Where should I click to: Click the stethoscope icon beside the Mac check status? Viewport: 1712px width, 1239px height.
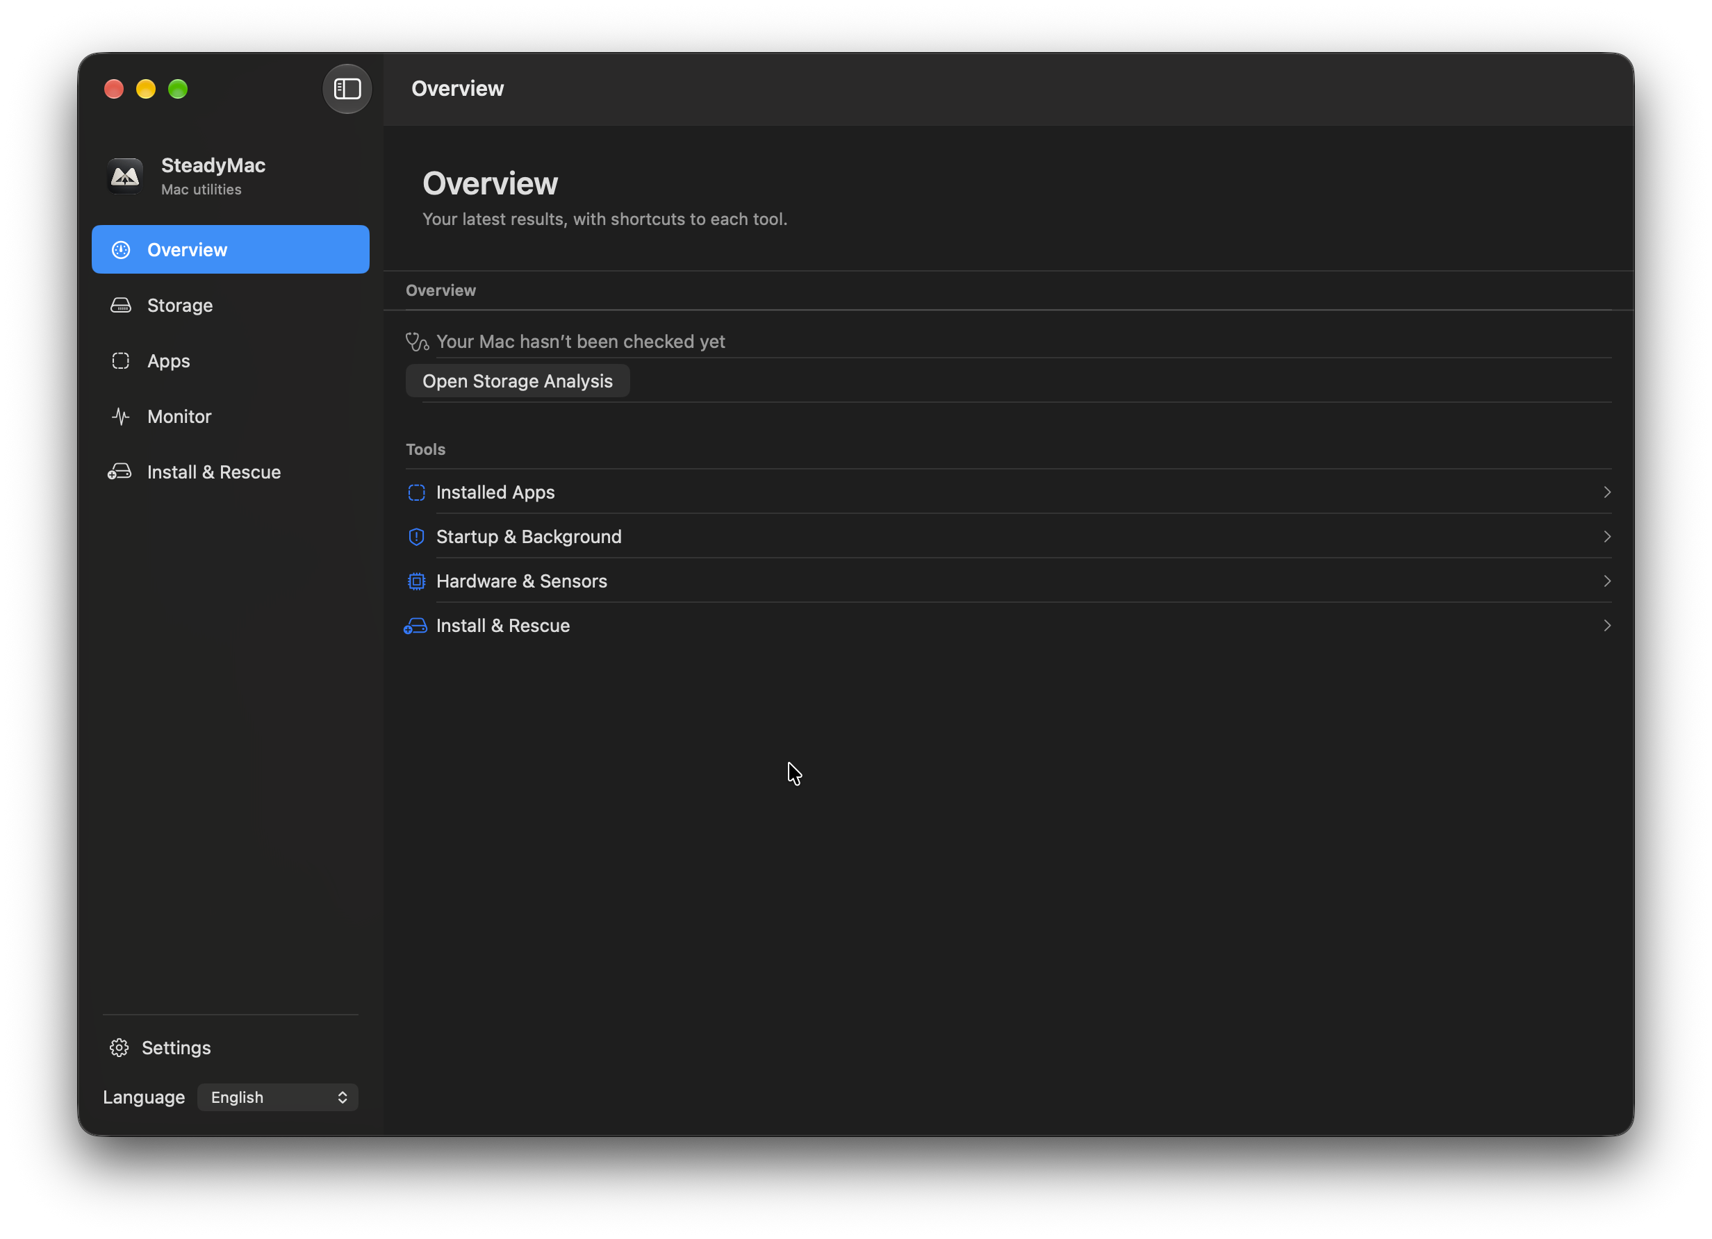point(418,342)
